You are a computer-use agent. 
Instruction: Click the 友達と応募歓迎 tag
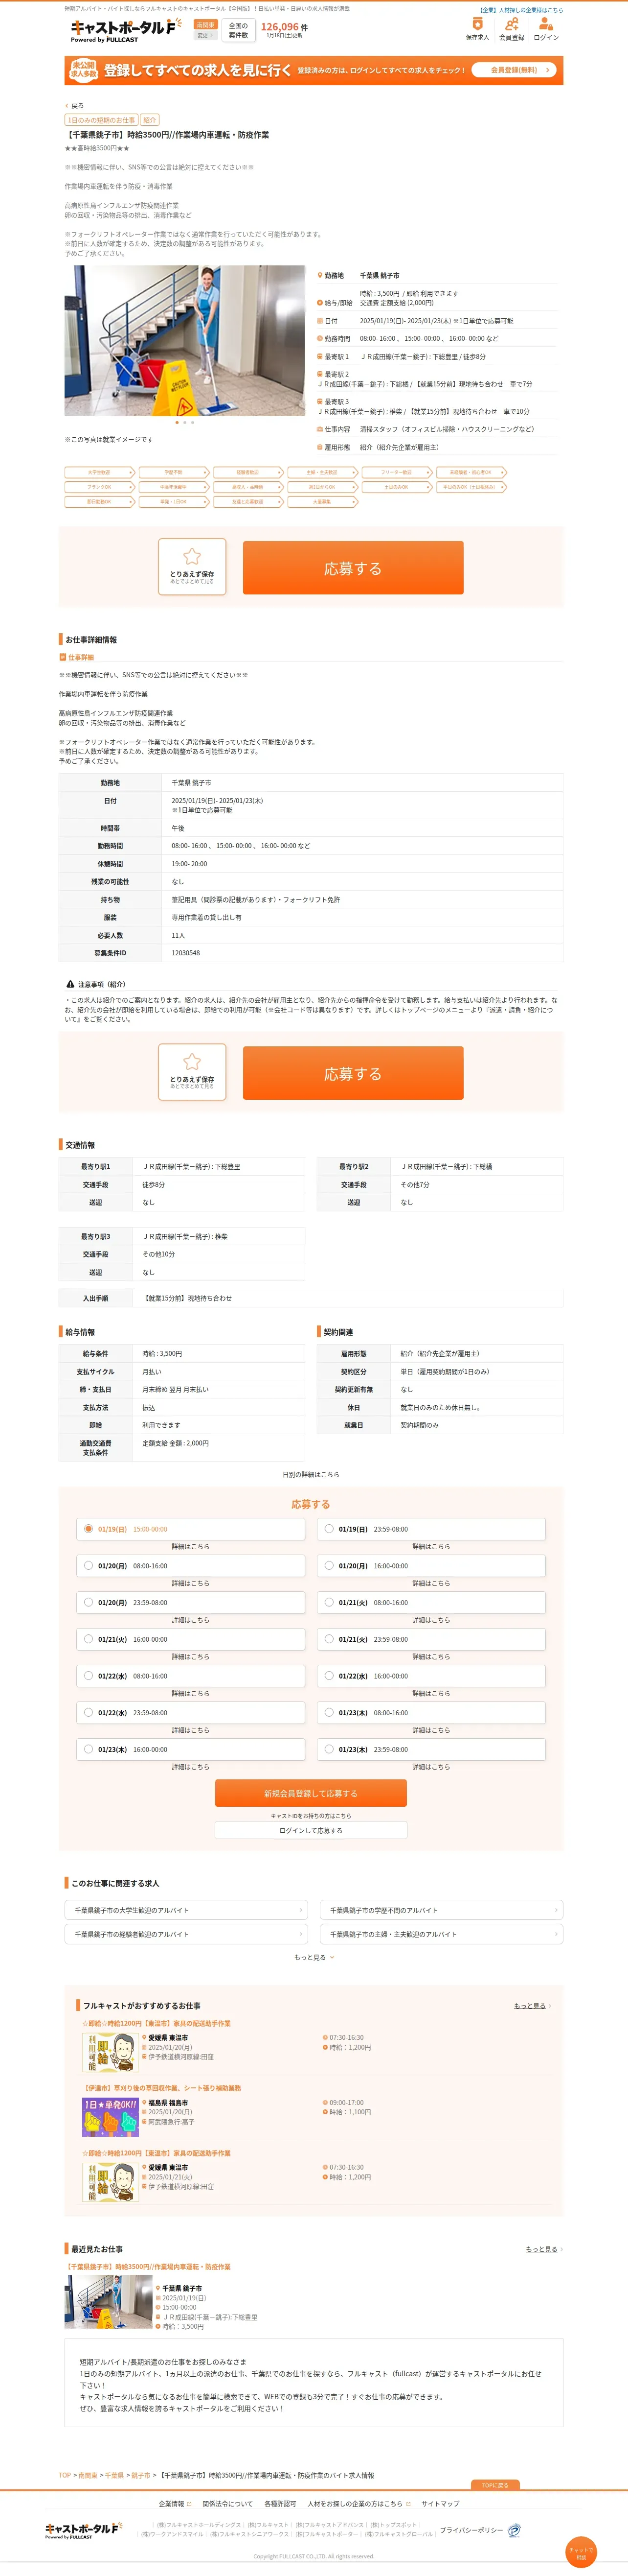pos(247,502)
